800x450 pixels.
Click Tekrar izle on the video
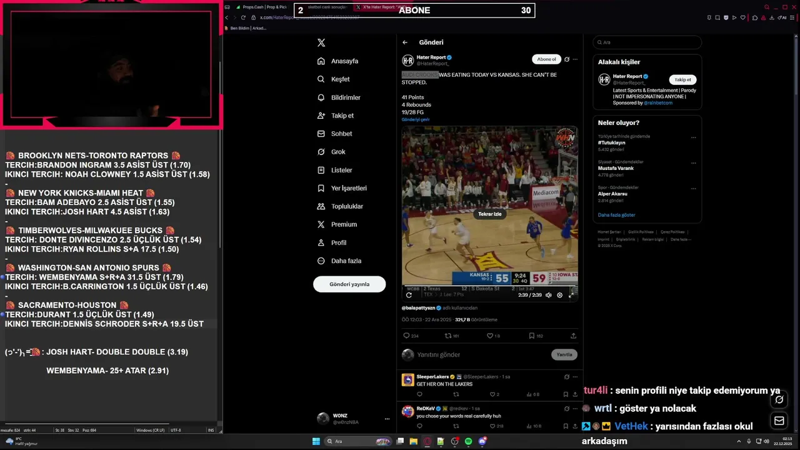click(490, 214)
